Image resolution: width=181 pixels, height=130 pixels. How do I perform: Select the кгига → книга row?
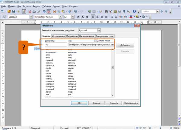[78, 73]
